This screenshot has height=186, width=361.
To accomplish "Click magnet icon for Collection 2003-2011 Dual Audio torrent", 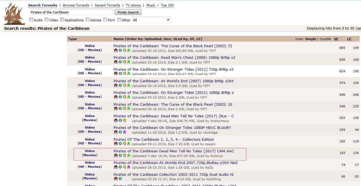I will pyautogui.click(x=116, y=179).
